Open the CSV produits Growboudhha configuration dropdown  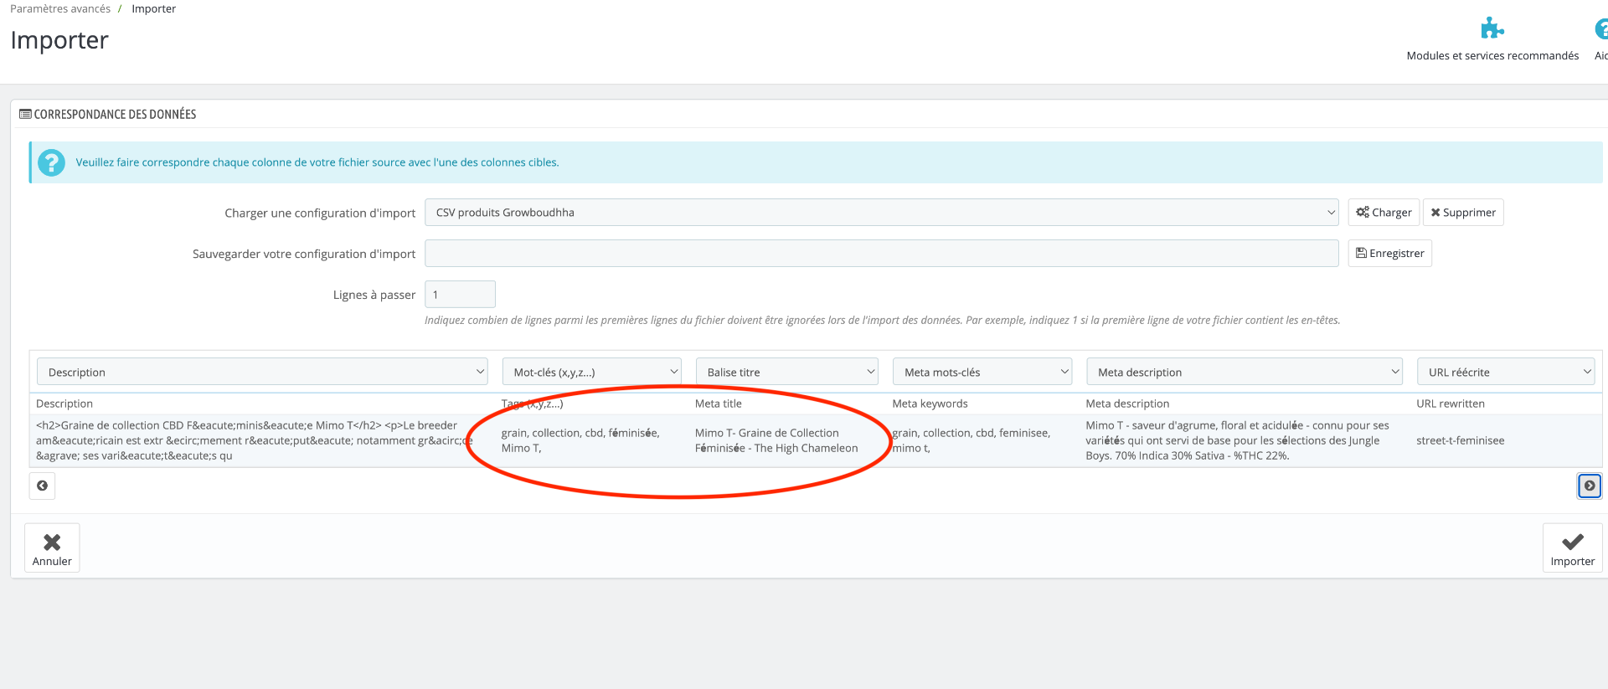(x=882, y=213)
